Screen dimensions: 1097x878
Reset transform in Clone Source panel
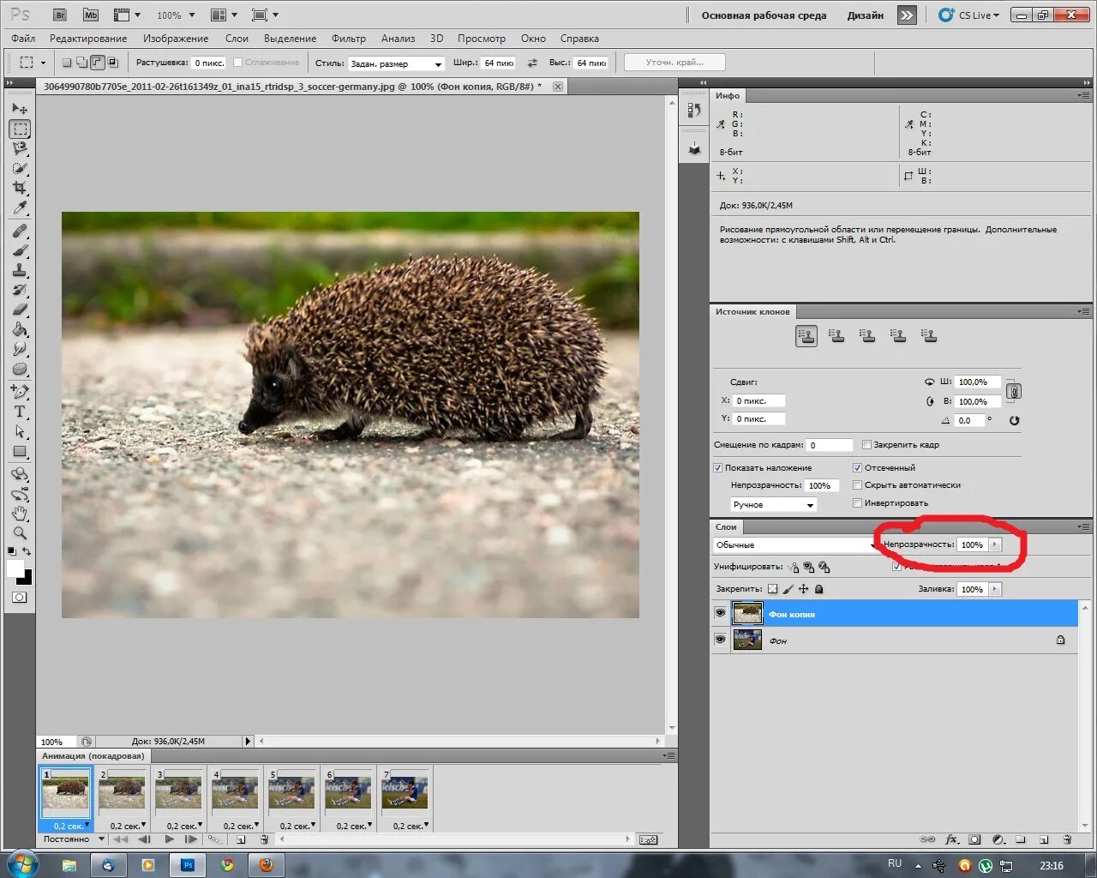[1014, 420]
